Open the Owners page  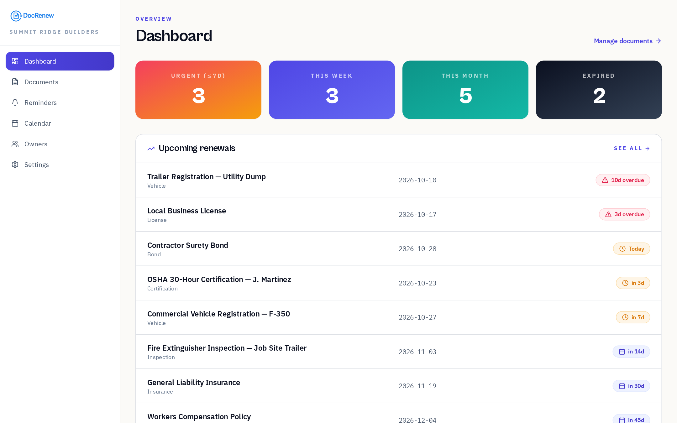click(x=60, y=144)
